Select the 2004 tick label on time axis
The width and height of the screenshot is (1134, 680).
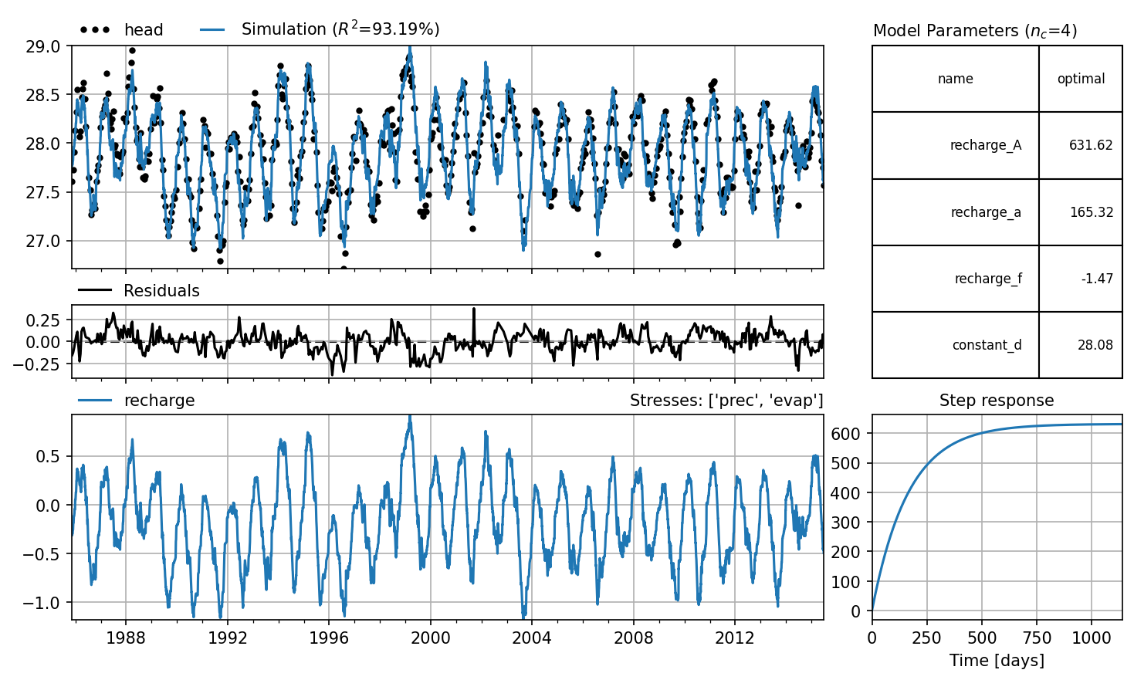click(532, 638)
